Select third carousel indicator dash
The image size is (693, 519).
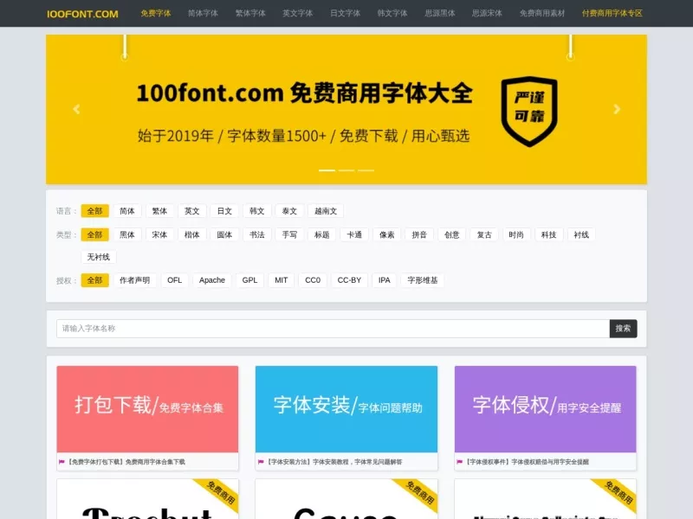(366, 170)
